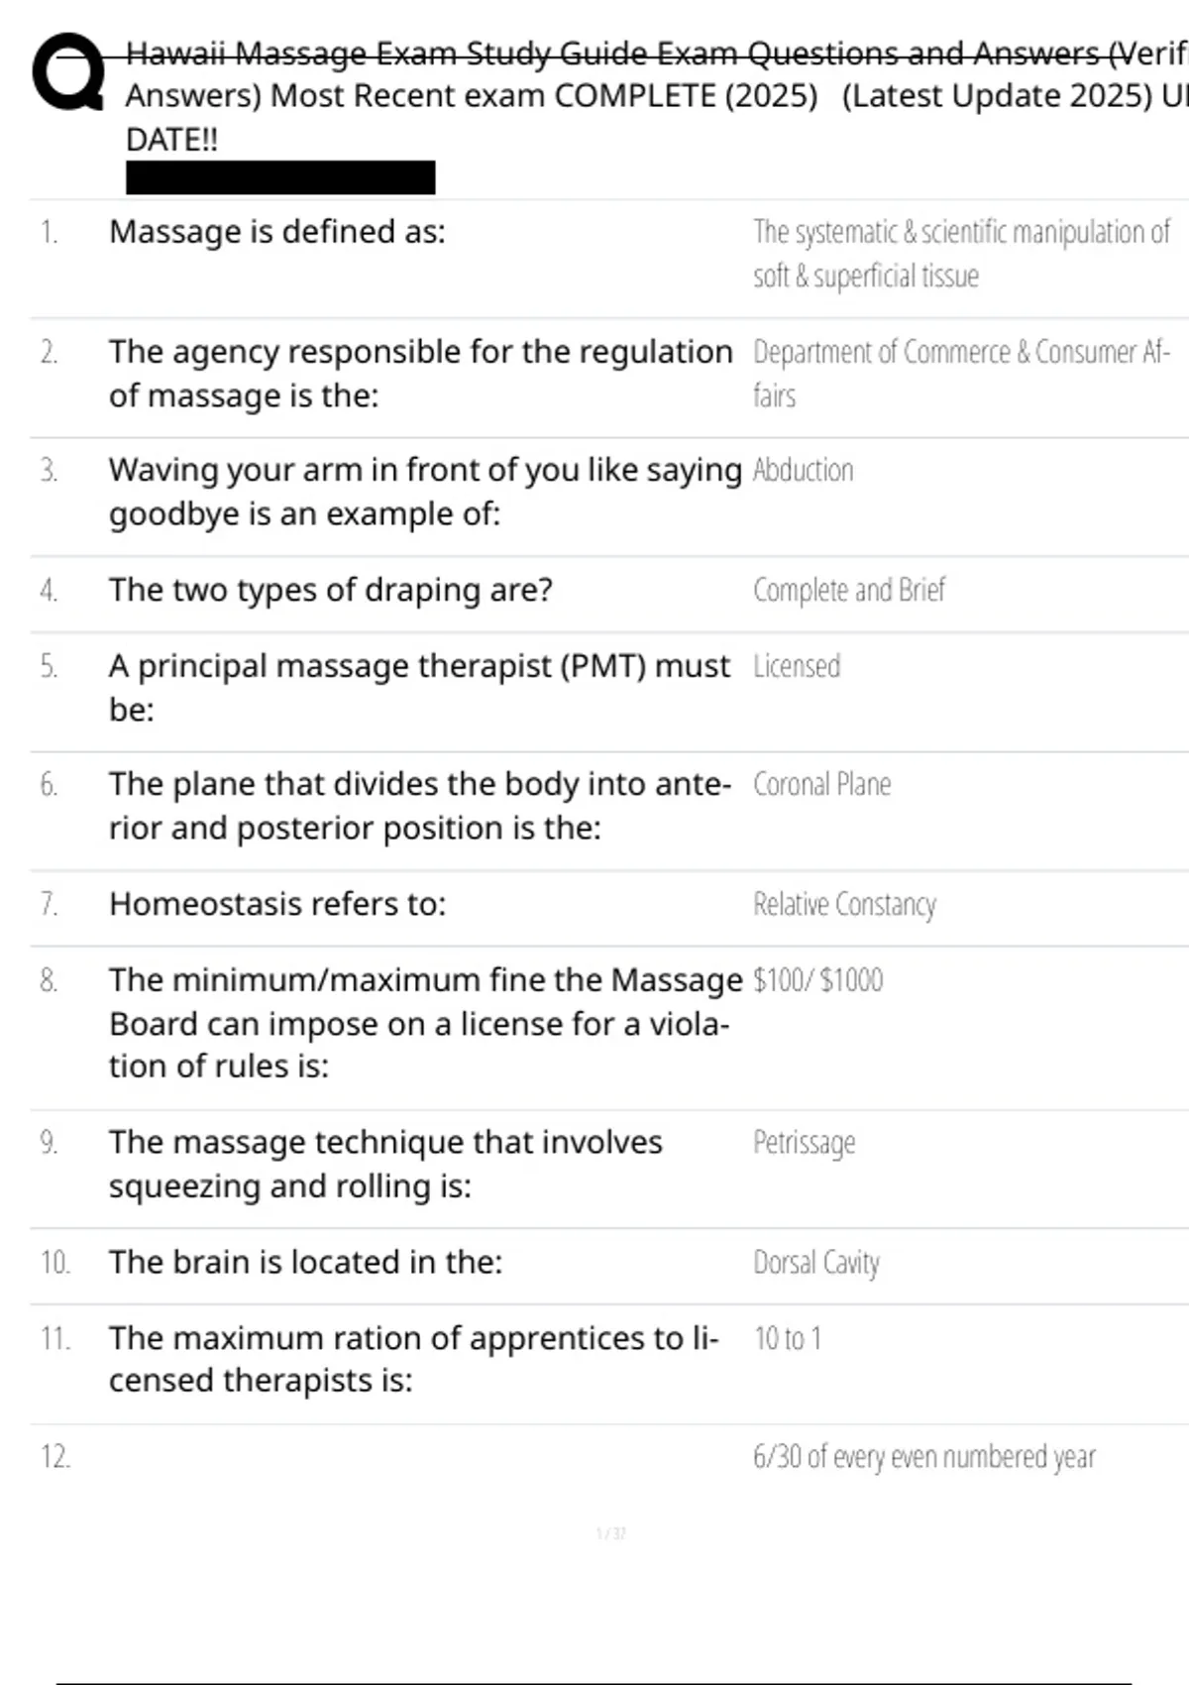Click the '10 to 1' ratio answer
This screenshot has width=1189, height=1685.
click(x=788, y=1339)
